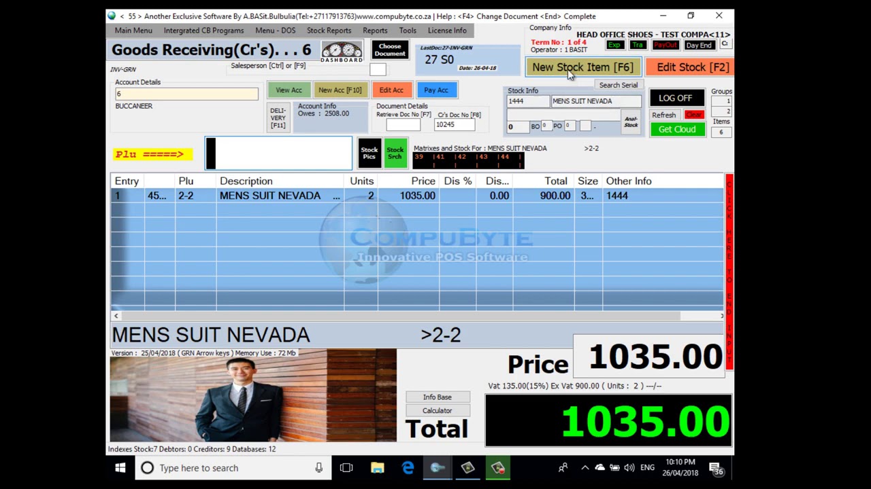Open License Info menu

tap(447, 31)
